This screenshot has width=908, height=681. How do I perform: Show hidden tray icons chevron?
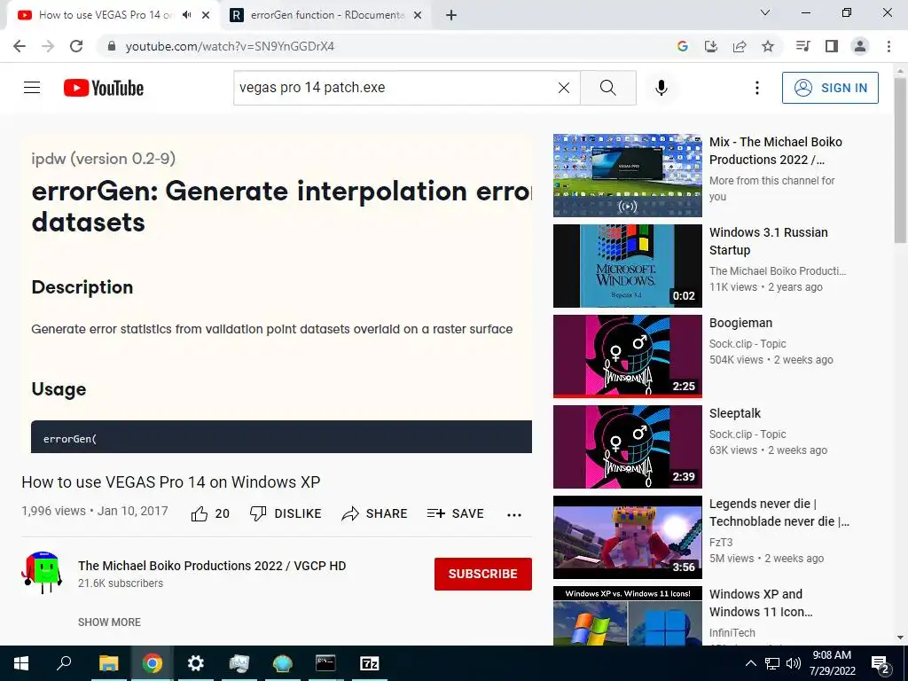tap(750, 663)
